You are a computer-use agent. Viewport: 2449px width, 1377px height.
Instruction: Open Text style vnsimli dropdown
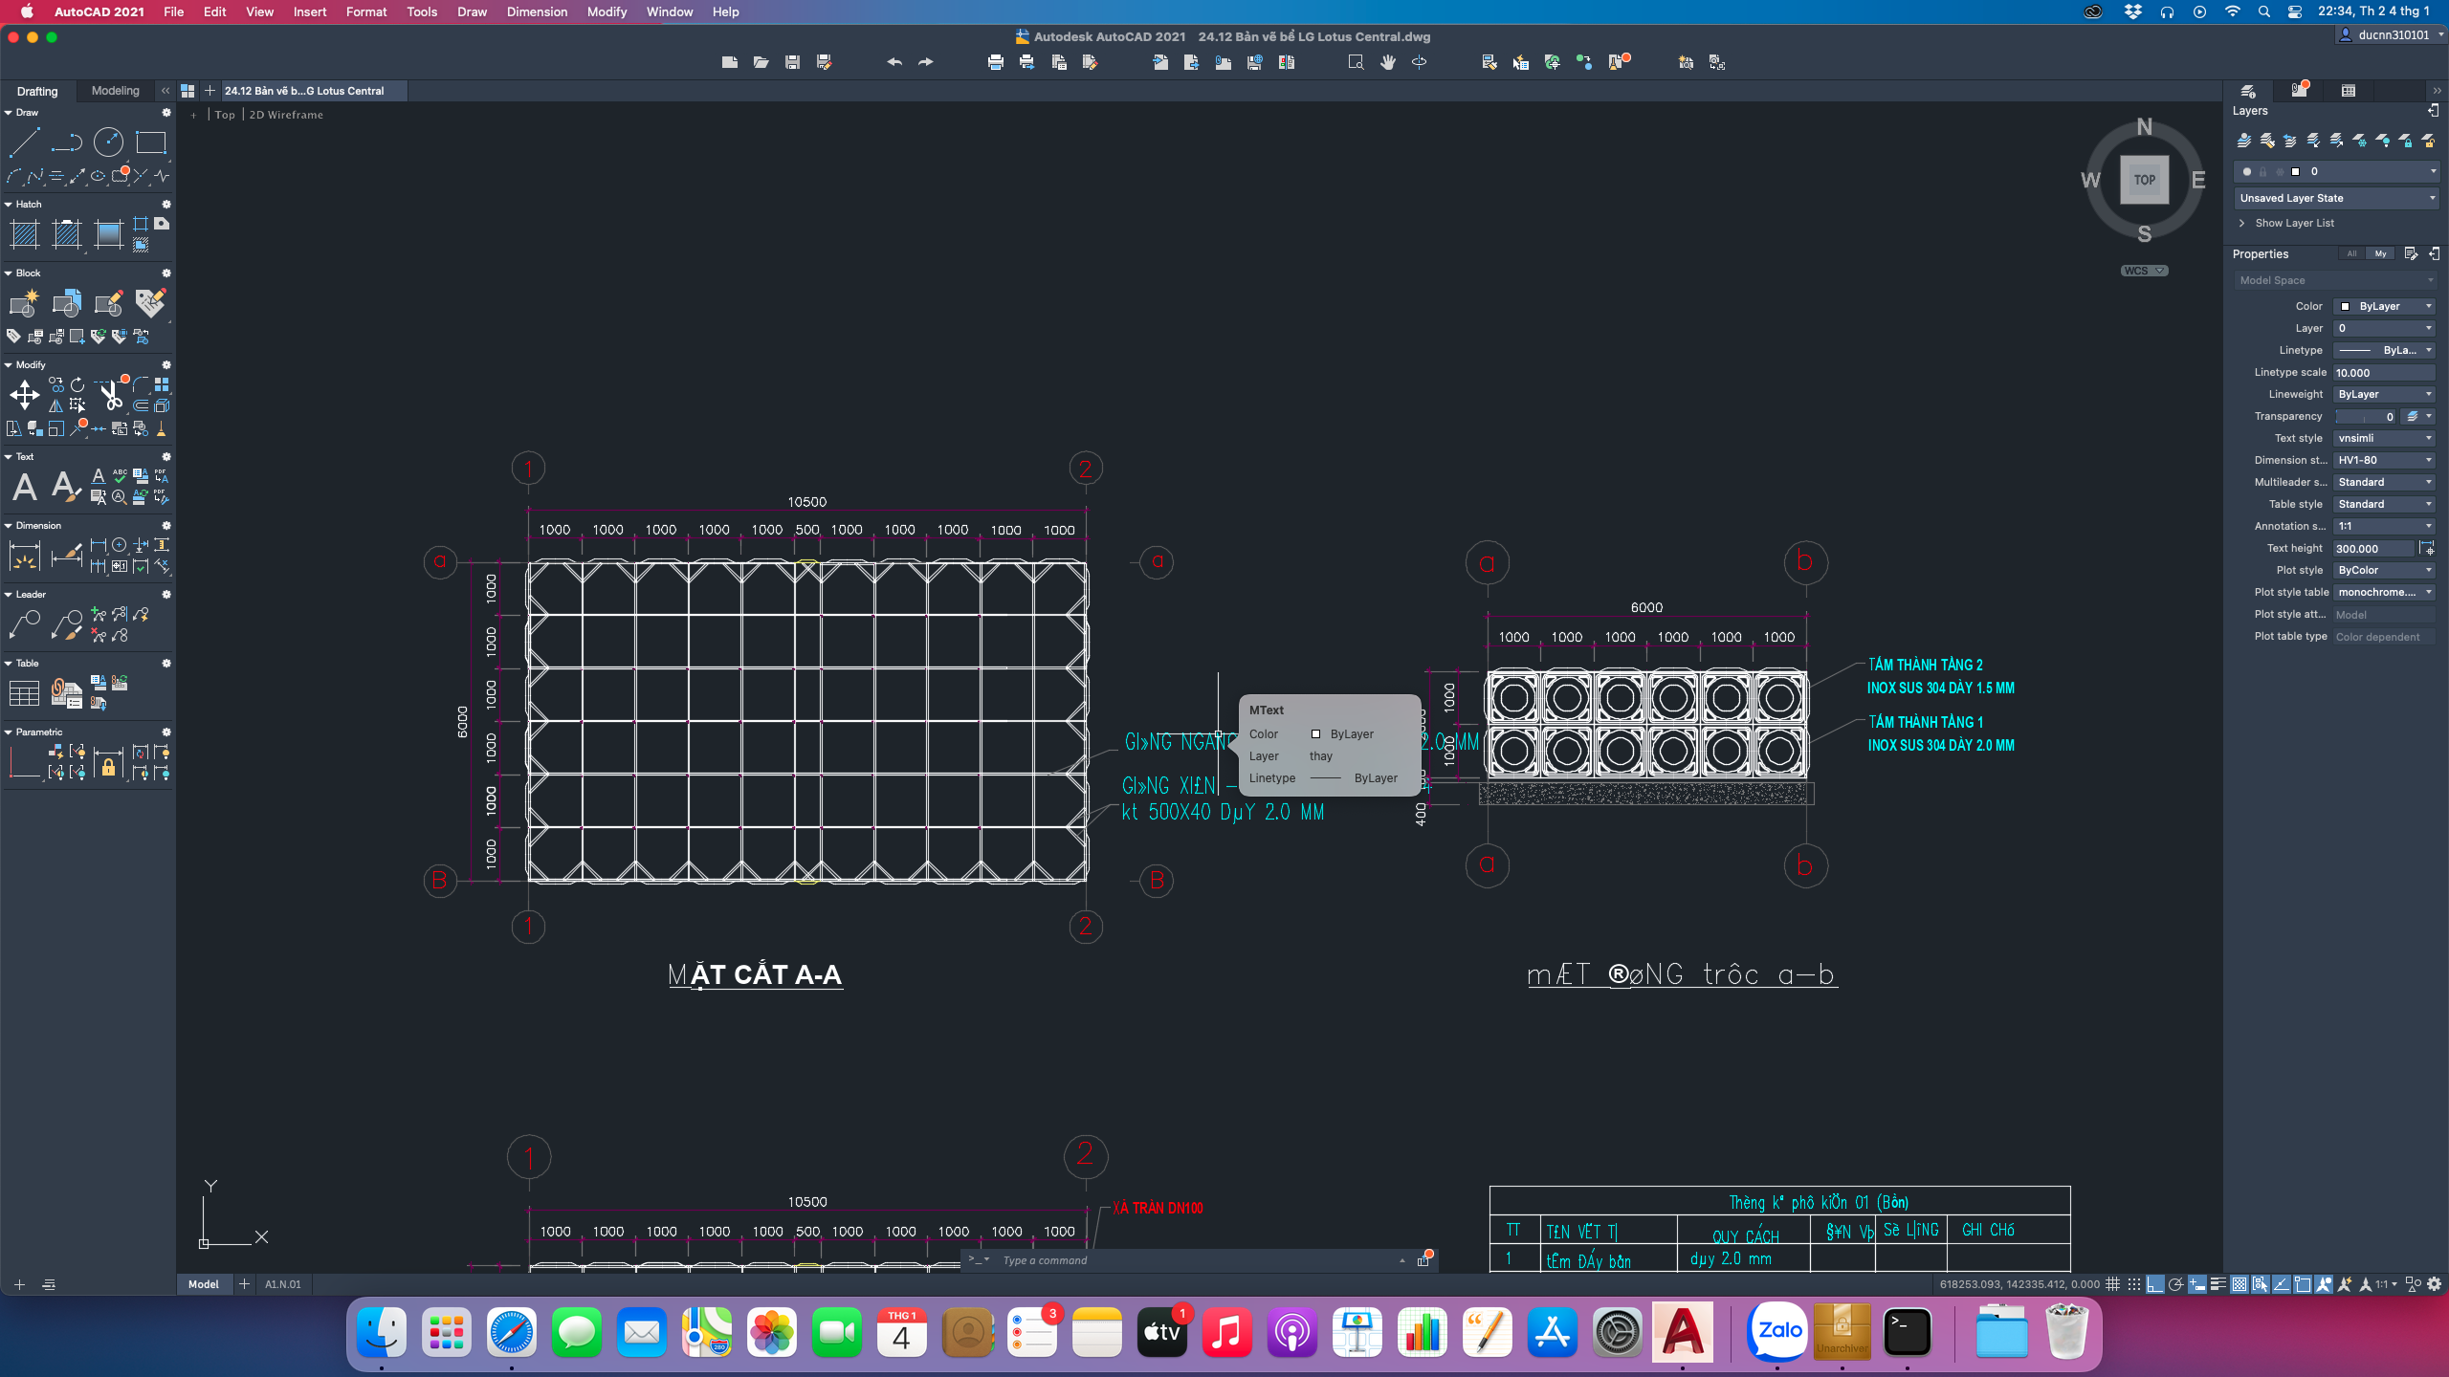pyautogui.click(x=2383, y=438)
